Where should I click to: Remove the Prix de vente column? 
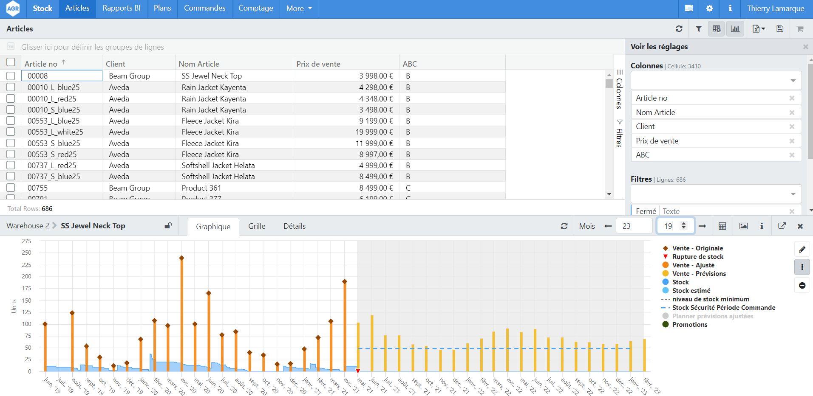point(792,141)
